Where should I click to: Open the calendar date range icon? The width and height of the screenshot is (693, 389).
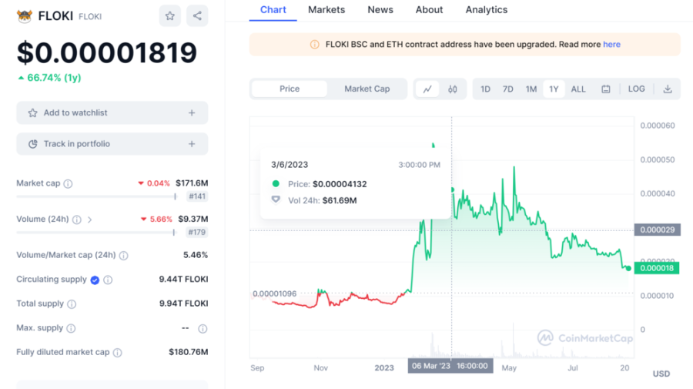[606, 89]
